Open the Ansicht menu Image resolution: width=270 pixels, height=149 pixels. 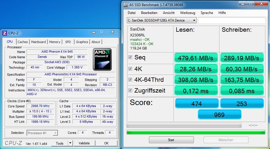tap(169, 13)
